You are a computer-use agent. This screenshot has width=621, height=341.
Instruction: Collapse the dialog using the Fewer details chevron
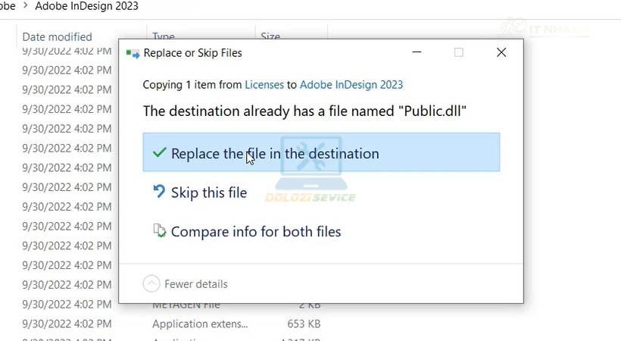[151, 284]
